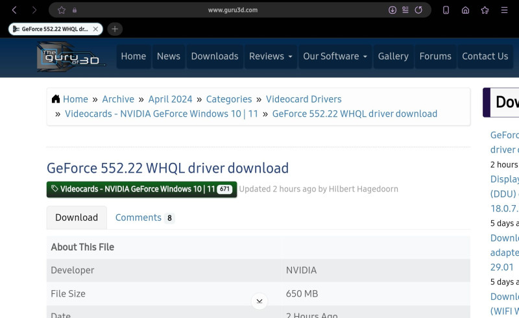519x318 pixels.
Task: Click the GeForce 552.22 WHQL page title
Action: click(x=167, y=168)
